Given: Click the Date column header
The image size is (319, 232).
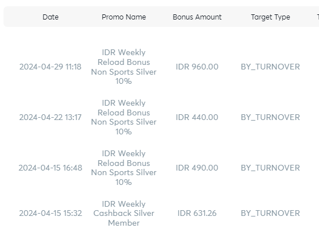Looking at the screenshot, I should click(x=51, y=17).
